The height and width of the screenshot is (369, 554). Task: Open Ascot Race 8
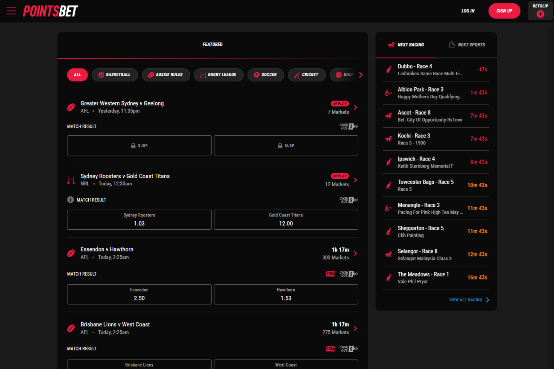[x=436, y=116]
